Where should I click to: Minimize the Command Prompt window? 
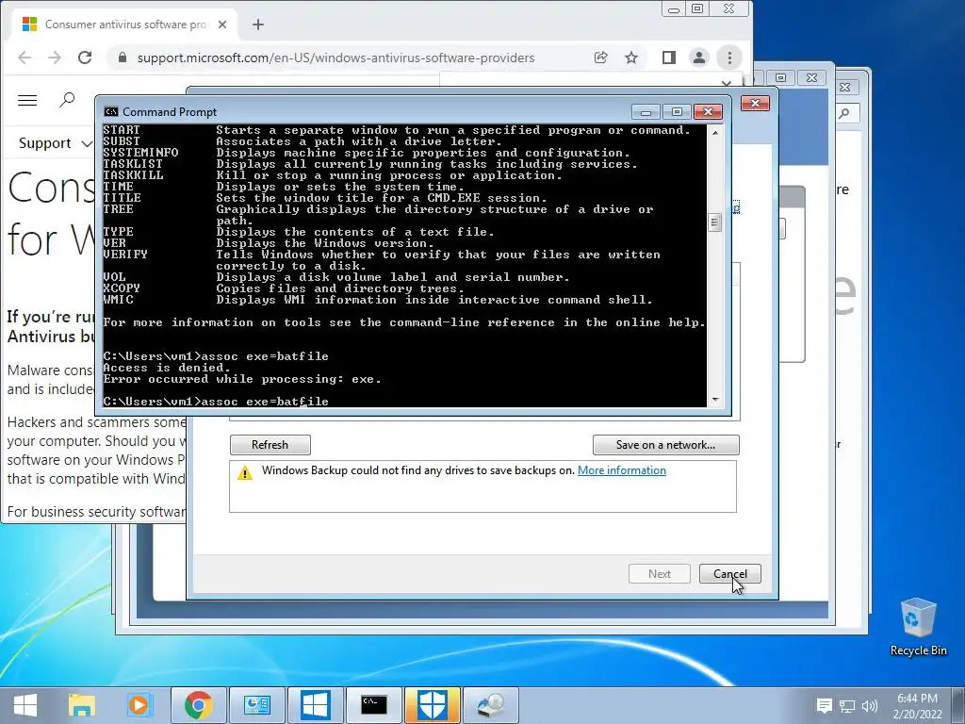point(646,112)
